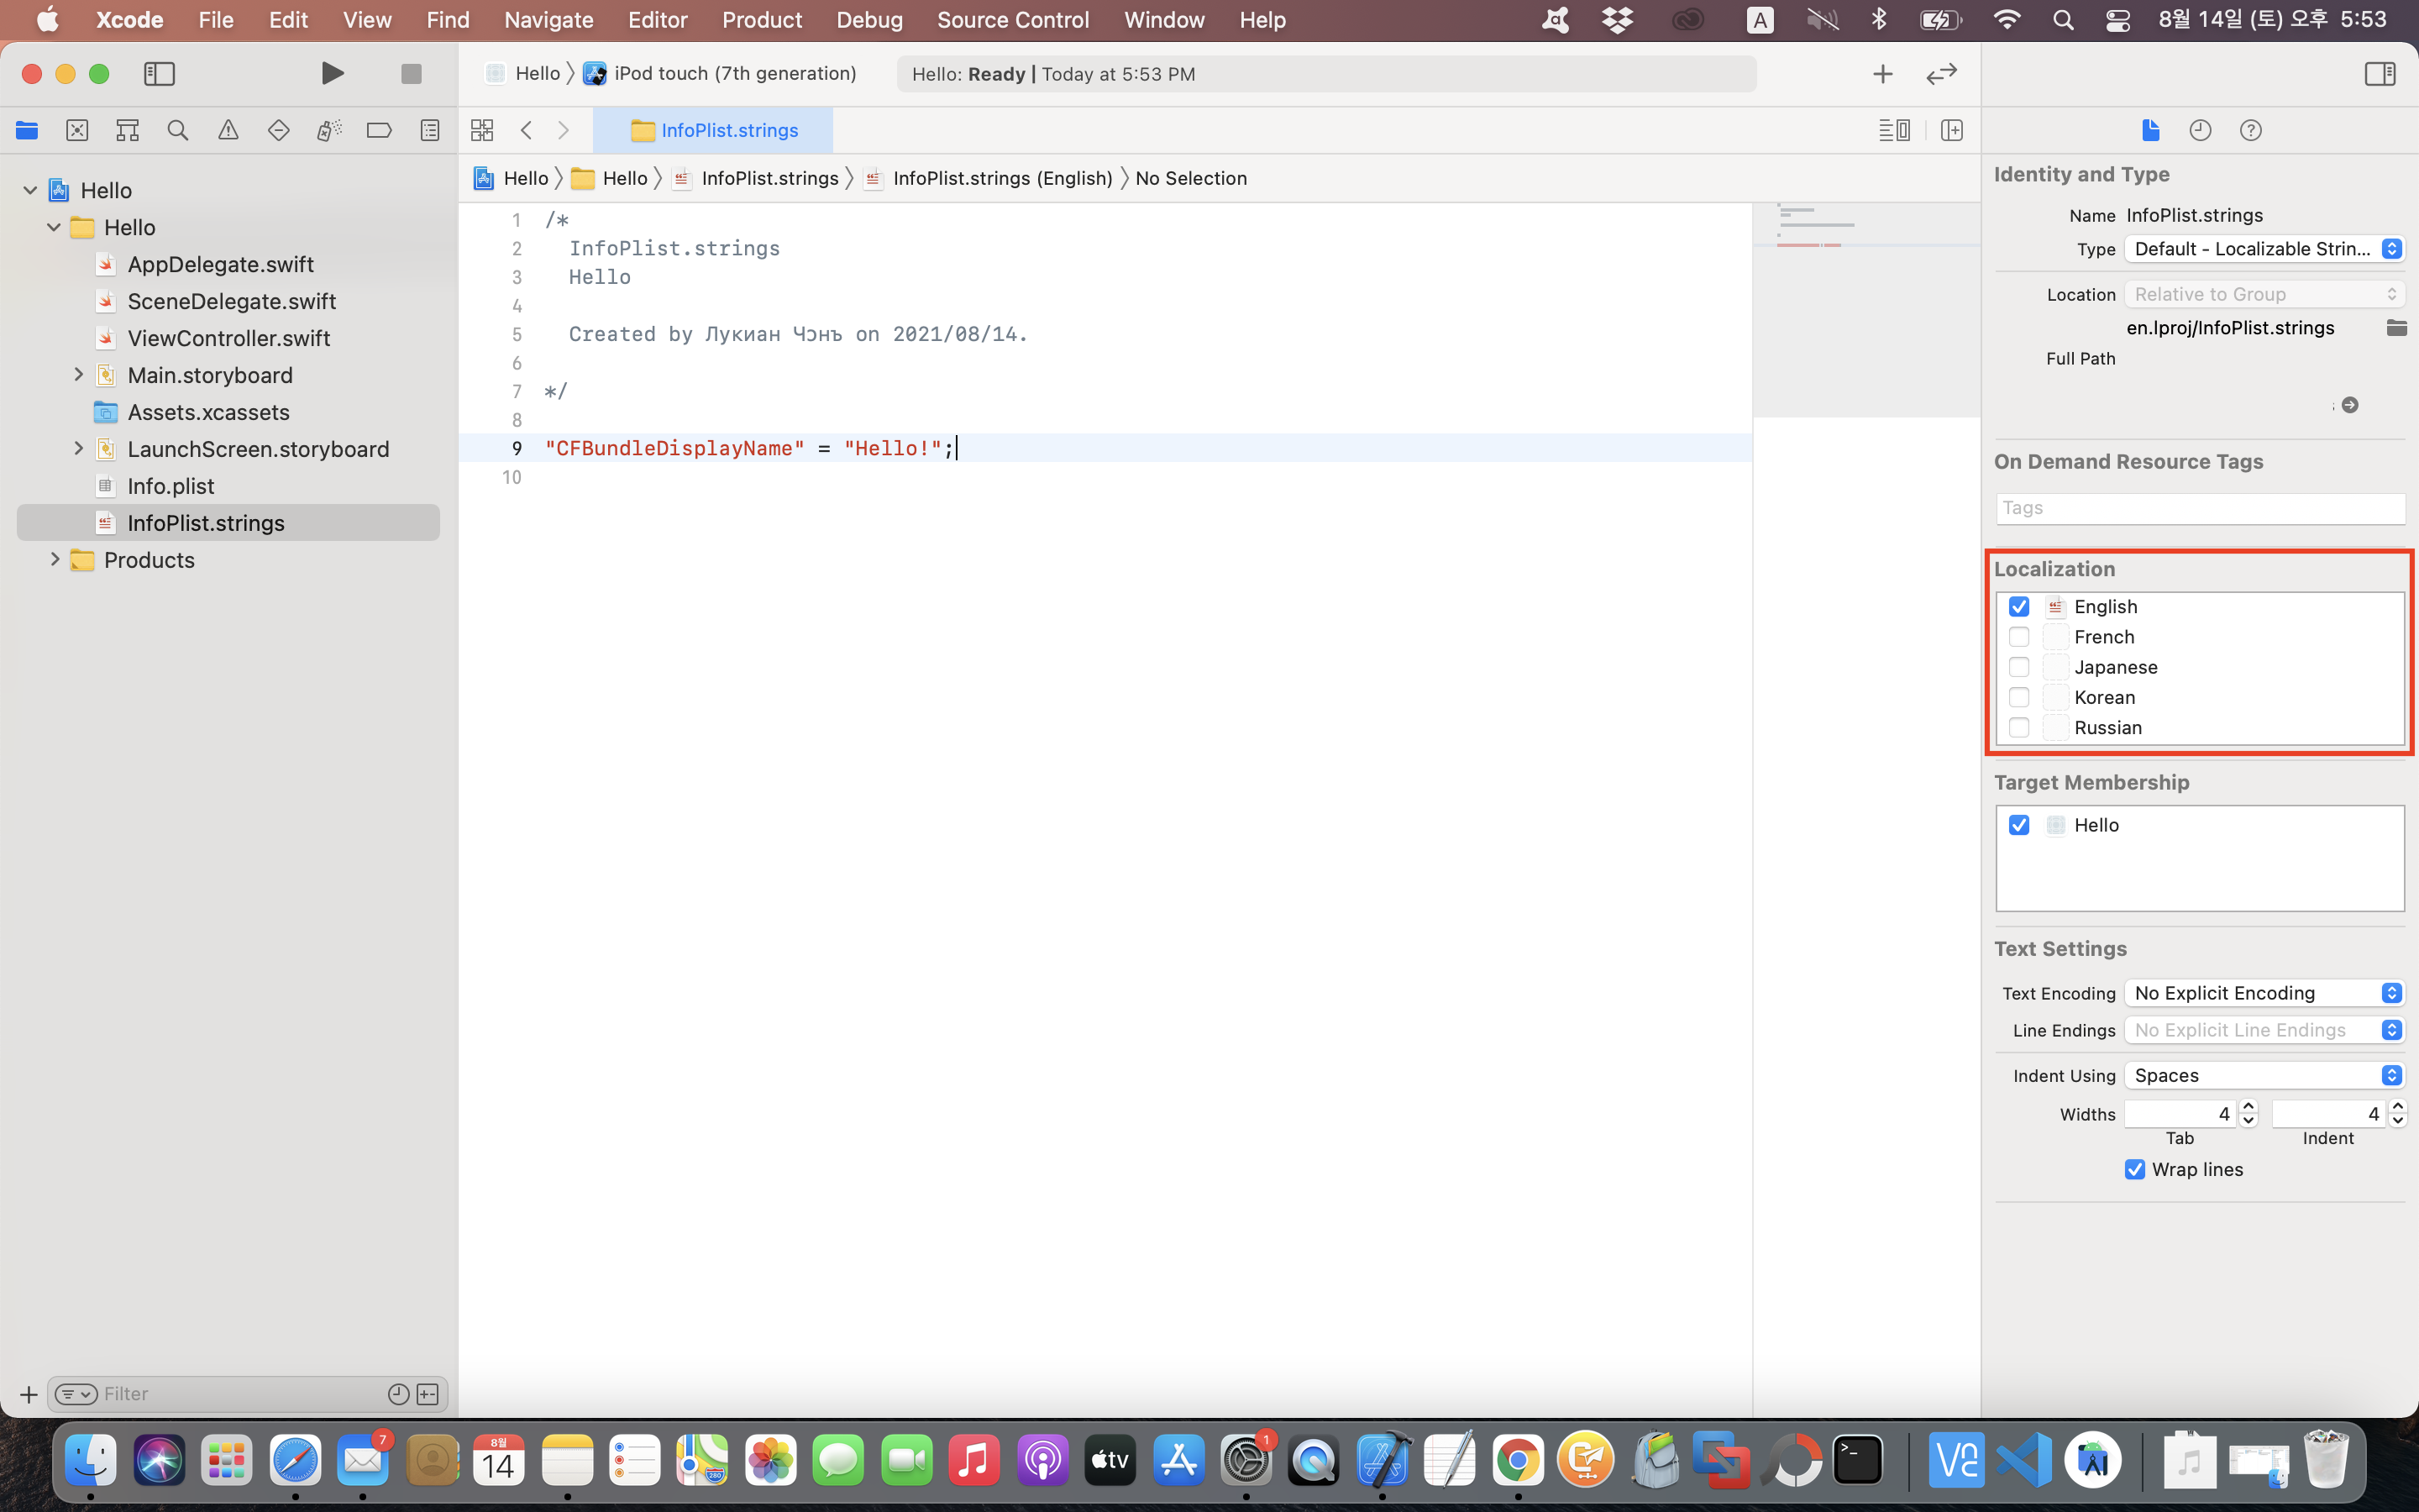Enable the Korean localization checkbox
The height and width of the screenshot is (1512, 2419).
tap(2018, 697)
